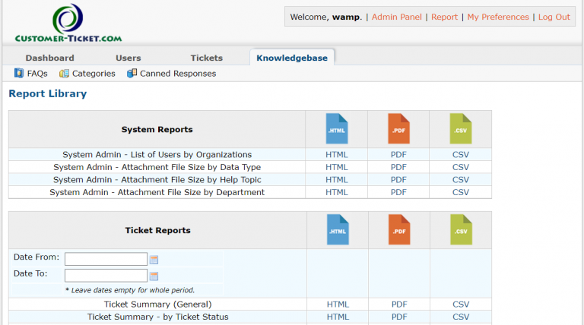Open PDF for Attachment File Size by Help Topic
This screenshot has width=584, height=325.
click(x=398, y=180)
